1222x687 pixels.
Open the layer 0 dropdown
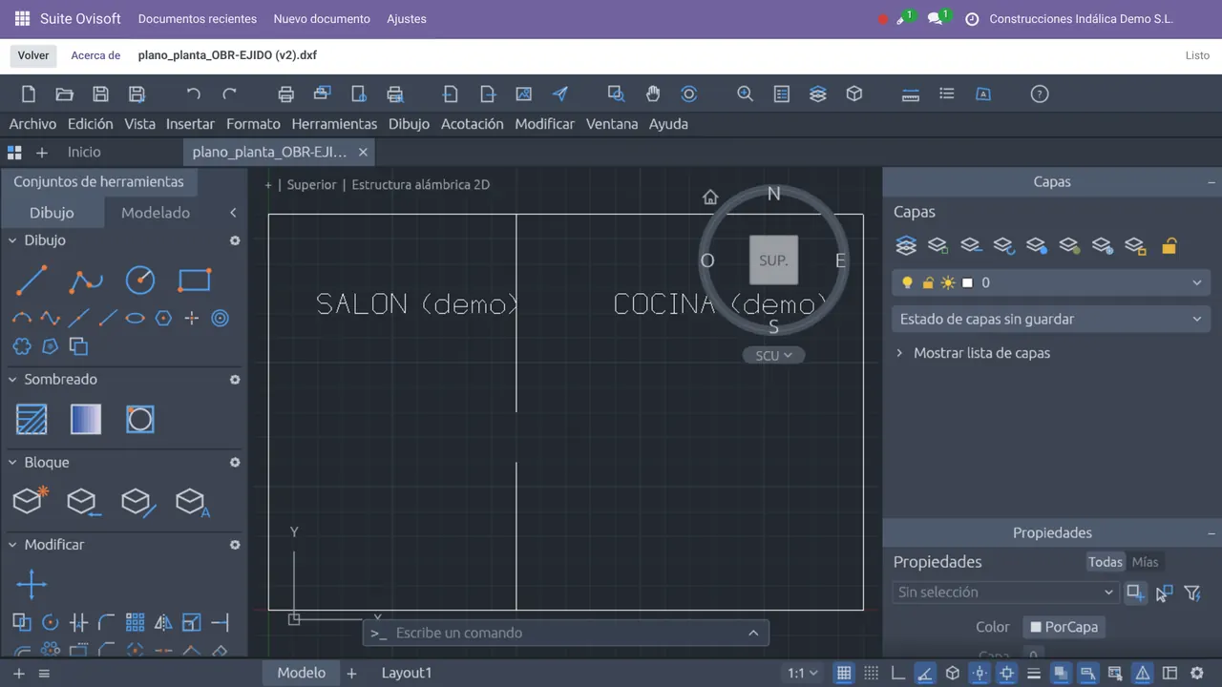click(x=1051, y=282)
